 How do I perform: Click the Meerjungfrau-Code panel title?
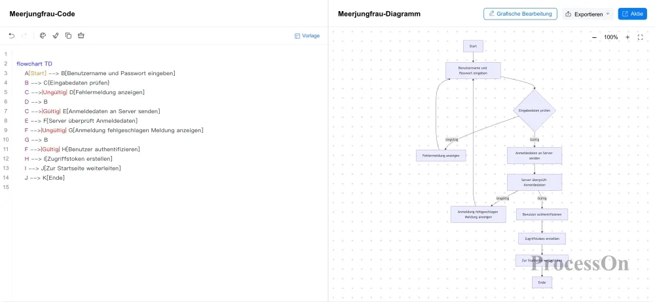tap(42, 14)
